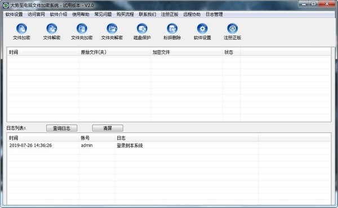This screenshot has height=208, width=338.
Task: Open the 远程协助 menu item
Action: point(192,15)
